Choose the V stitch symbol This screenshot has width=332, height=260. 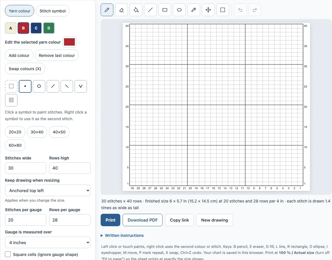(81, 86)
